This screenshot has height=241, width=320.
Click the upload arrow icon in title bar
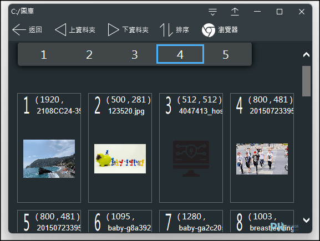[235, 12]
